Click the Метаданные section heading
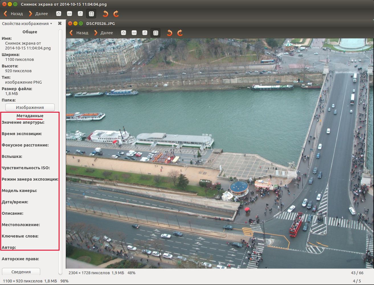This screenshot has height=285, width=374. pyautogui.click(x=30, y=116)
